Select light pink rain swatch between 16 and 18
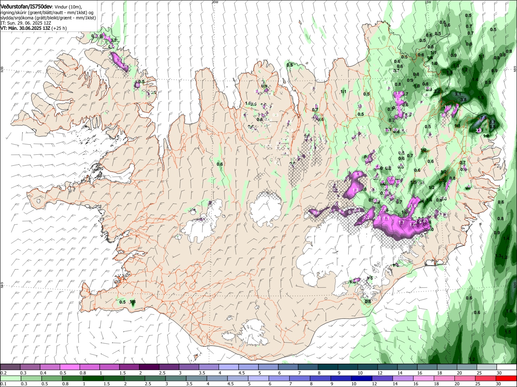517x387 pixels. pyautogui.click(x=423, y=378)
